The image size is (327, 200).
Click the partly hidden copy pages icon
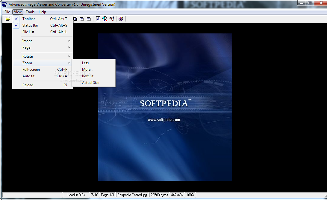pos(75,19)
